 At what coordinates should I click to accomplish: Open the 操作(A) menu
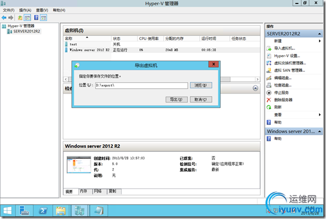click(25, 10)
